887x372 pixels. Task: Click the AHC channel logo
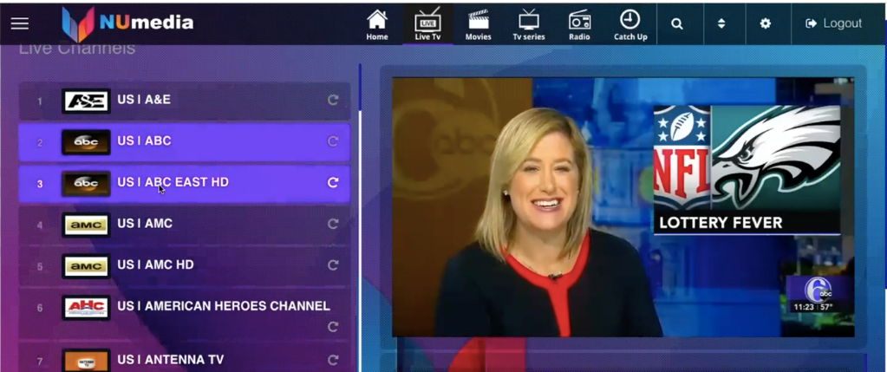pyautogui.click(x=86, y=308)
